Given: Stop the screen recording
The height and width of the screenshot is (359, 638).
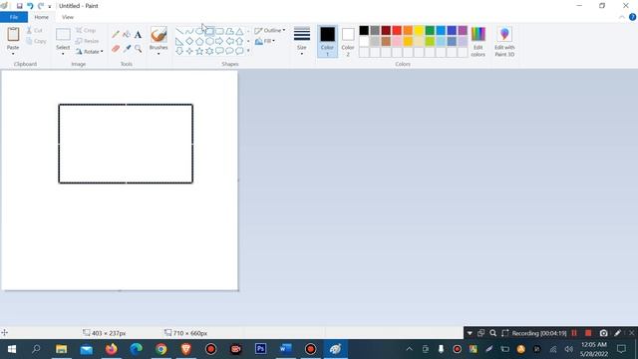Looking at the screenshot, I should [588, 333].
